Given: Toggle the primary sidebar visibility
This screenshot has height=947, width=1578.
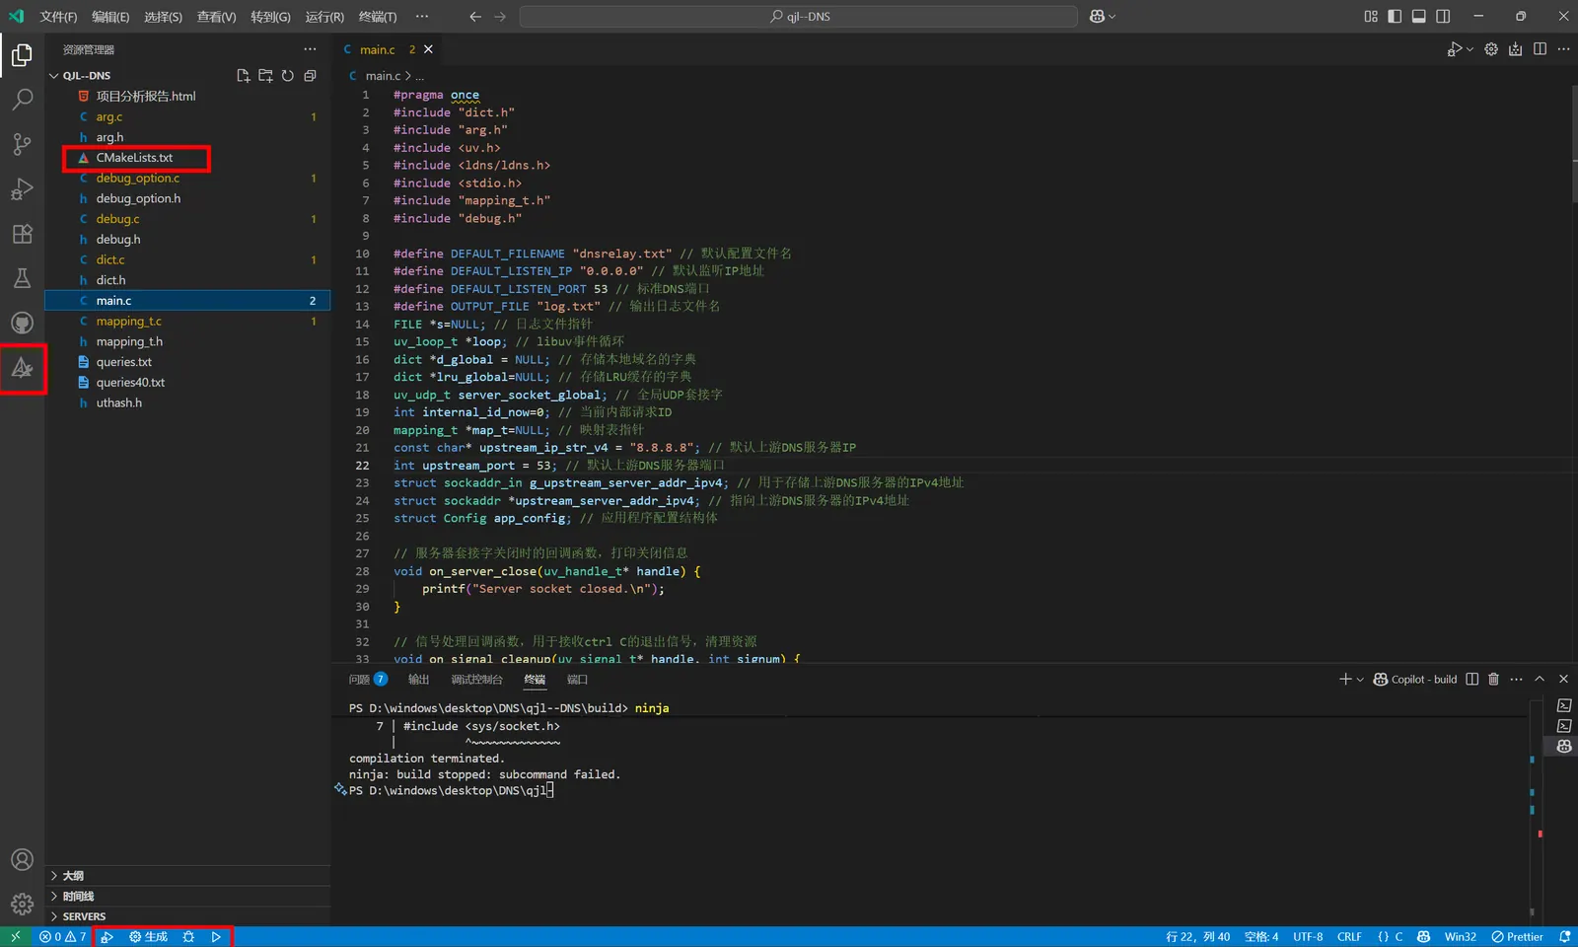Looking at the screenshot, I should tap(1395, 16).
